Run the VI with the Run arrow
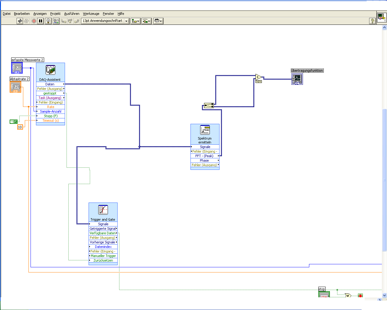 point(20,21)
